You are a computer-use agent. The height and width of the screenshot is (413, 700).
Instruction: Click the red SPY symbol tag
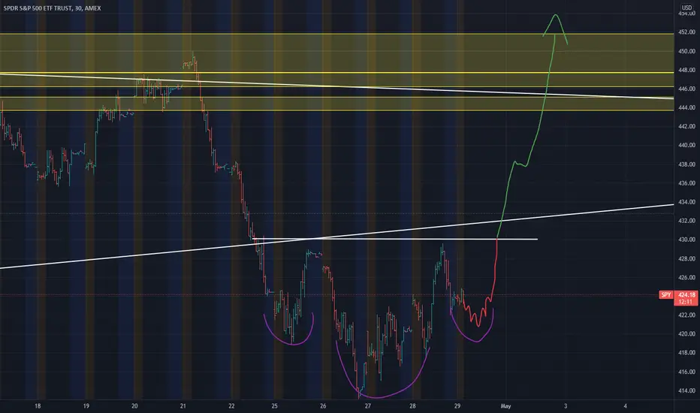click(x=666, y=294)
